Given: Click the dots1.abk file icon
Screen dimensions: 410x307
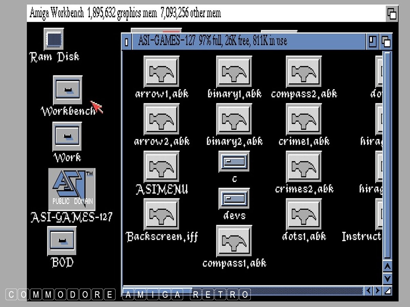Looking at the screenshot, I should (304, 215).
